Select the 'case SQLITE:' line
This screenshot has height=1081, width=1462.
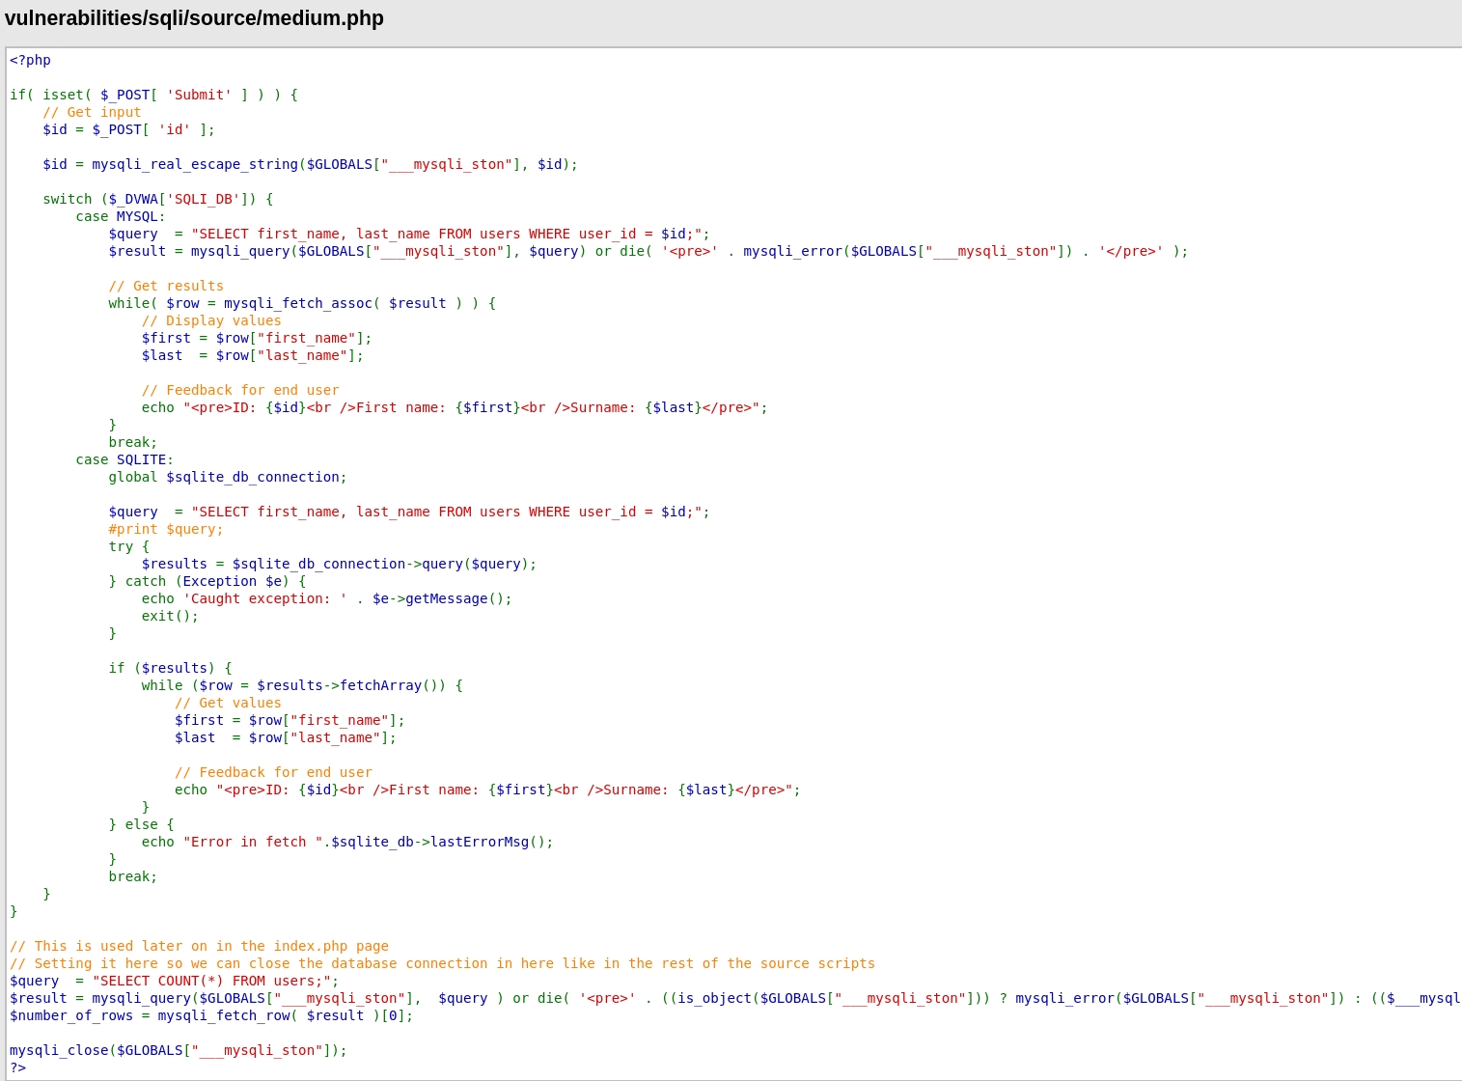124,459
